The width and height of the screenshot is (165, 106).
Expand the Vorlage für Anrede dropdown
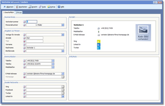pyautogui.click(x=63, y=35)
